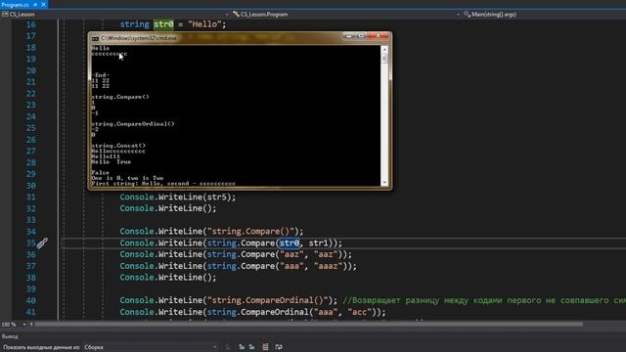Open the CS_Lesson project dropdown
The height and width of the screenshot is (352, 626).
point(115,14)
